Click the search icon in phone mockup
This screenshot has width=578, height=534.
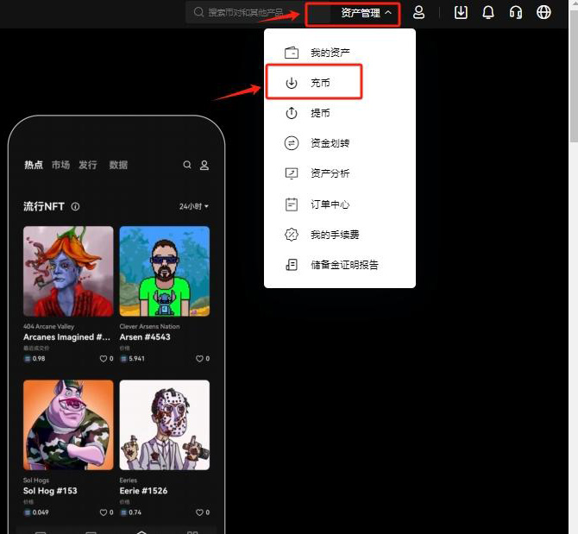187,165
